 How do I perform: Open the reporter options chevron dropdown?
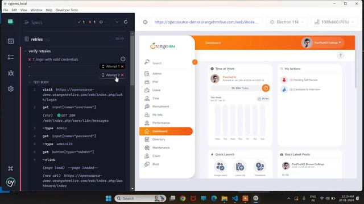[117, 22]
